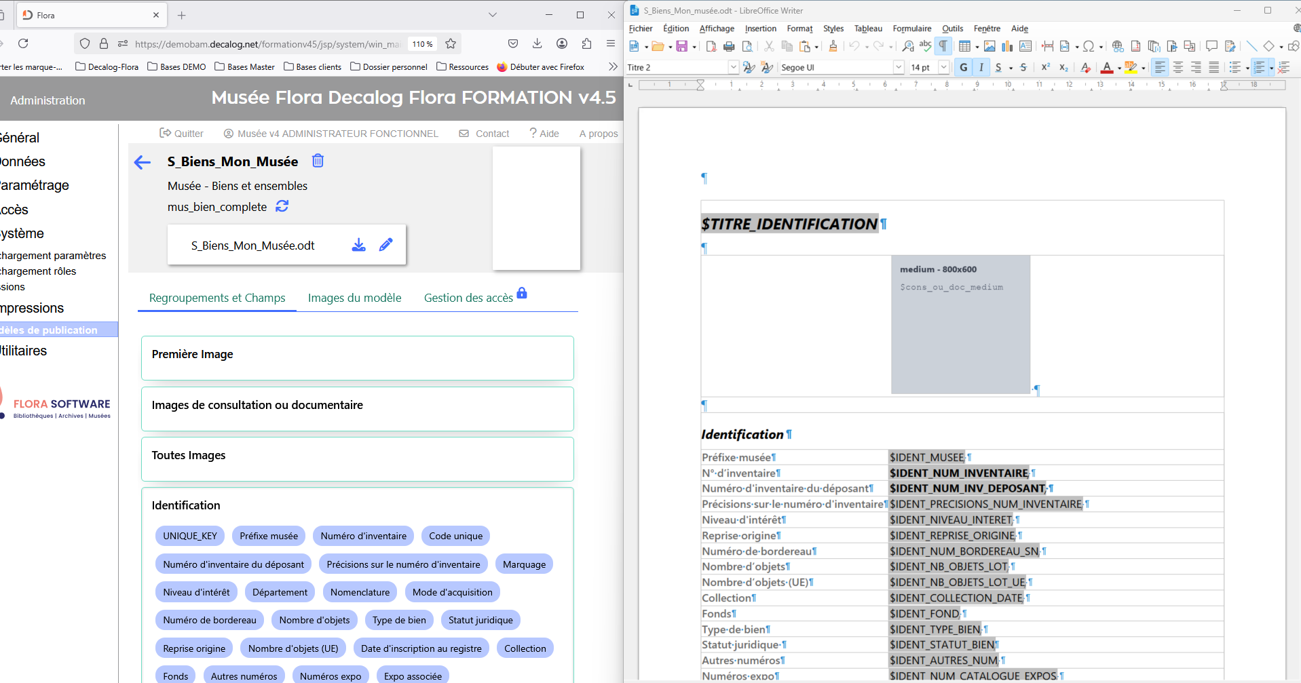
Task: Toggle italic formatting
Action: [x=981, y=67]
